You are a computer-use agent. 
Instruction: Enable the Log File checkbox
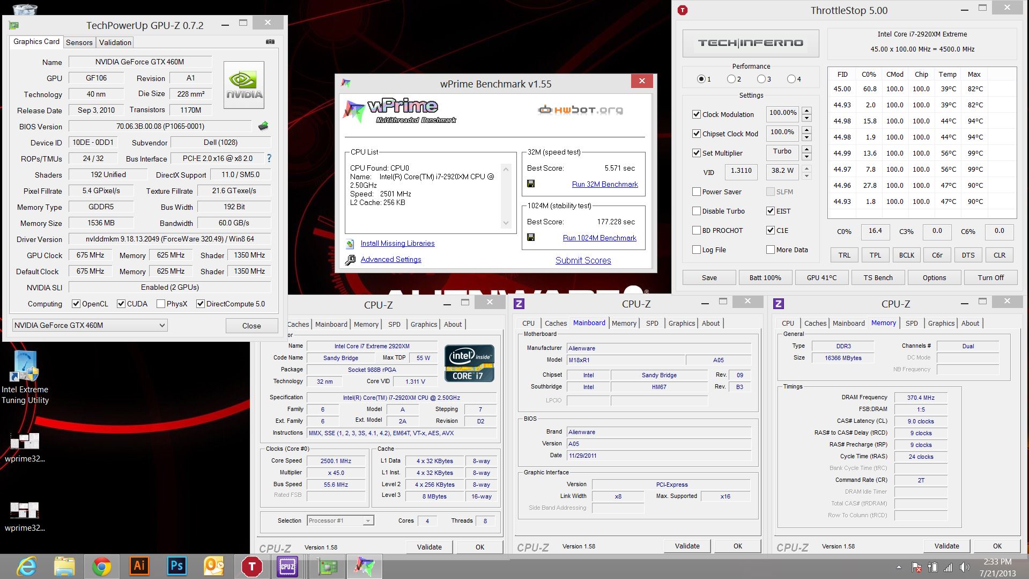(697, 250)
